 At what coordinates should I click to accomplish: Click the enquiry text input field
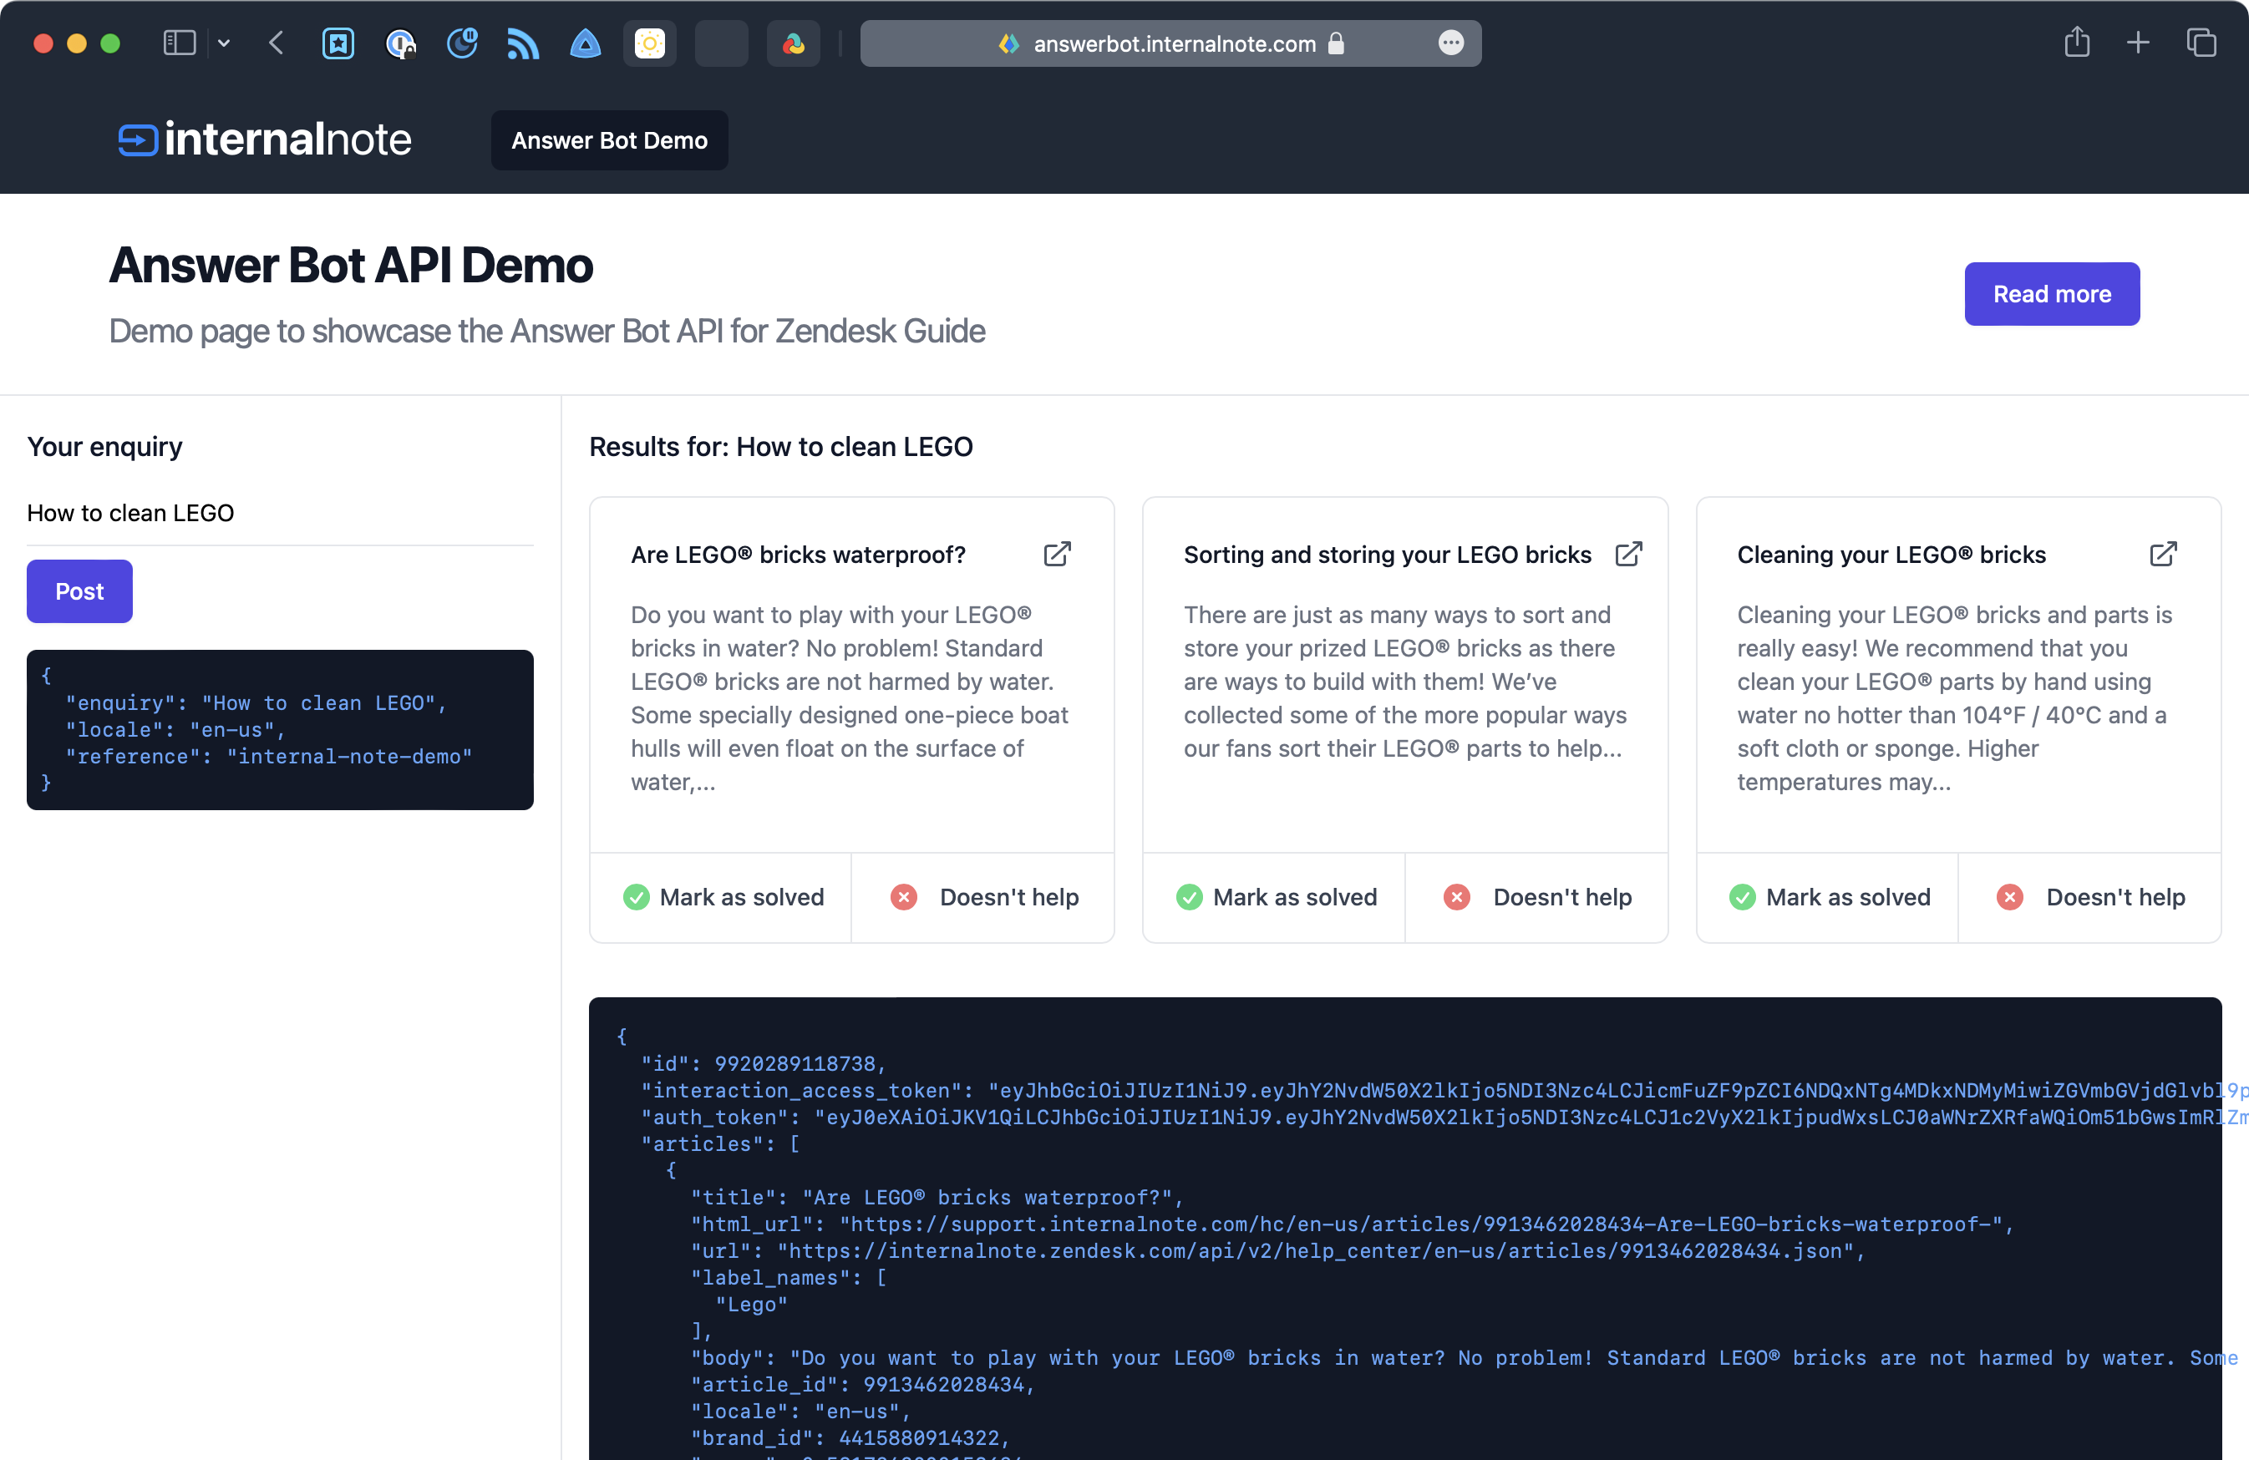point(279,513)
